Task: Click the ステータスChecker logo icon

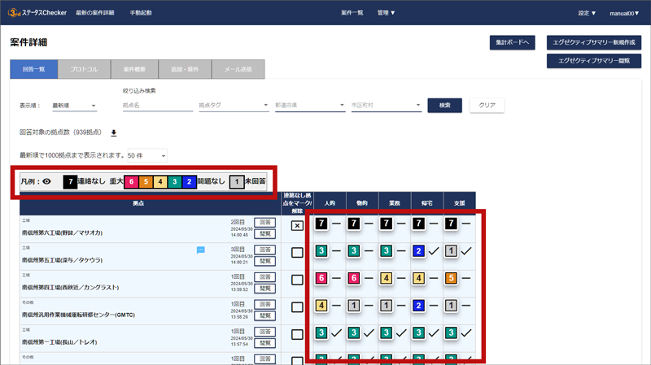Action: coord(16,13)
